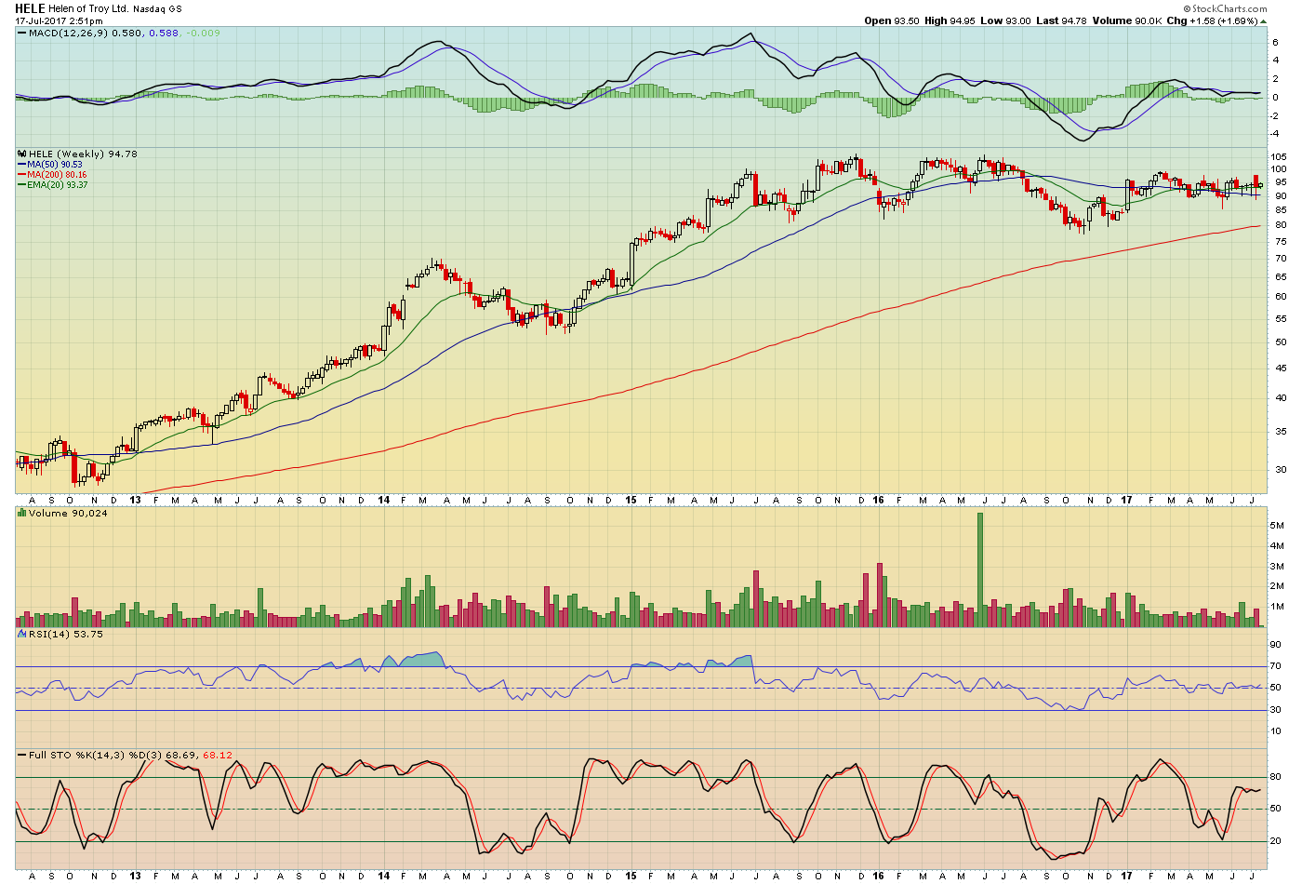1302x884 pixels.
Task: Select the 3M volume axis label
Action: [x=1278, y=567]
